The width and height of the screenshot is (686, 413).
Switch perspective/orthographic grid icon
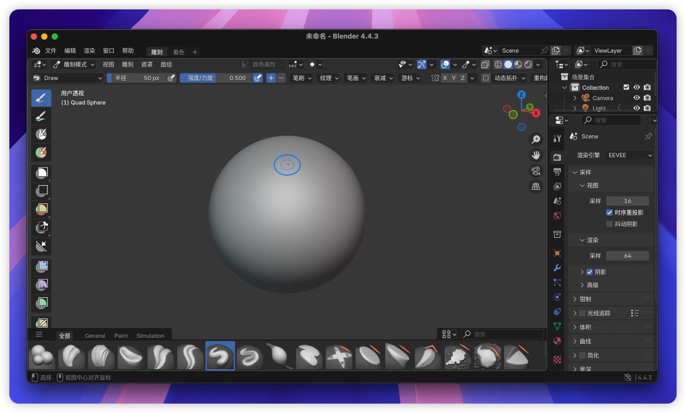click(535, 186)
